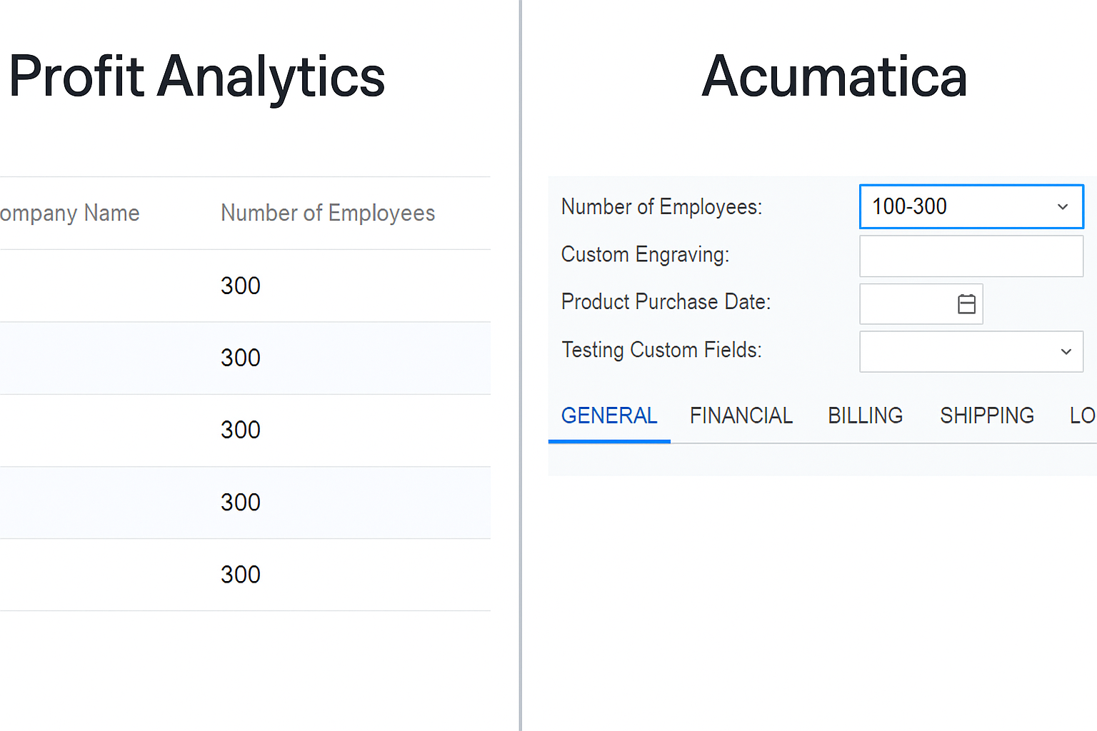
Task: Select the last table row with 300
Action: coord(245,575)
